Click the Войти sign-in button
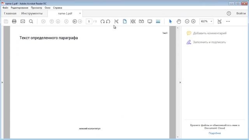Image resolution: width=249 pixels, height=140 pixels. pos(241,13)
